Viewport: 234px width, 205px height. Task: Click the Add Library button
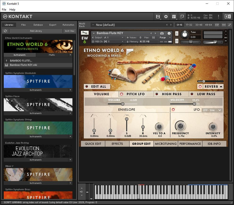click(36, 31)
